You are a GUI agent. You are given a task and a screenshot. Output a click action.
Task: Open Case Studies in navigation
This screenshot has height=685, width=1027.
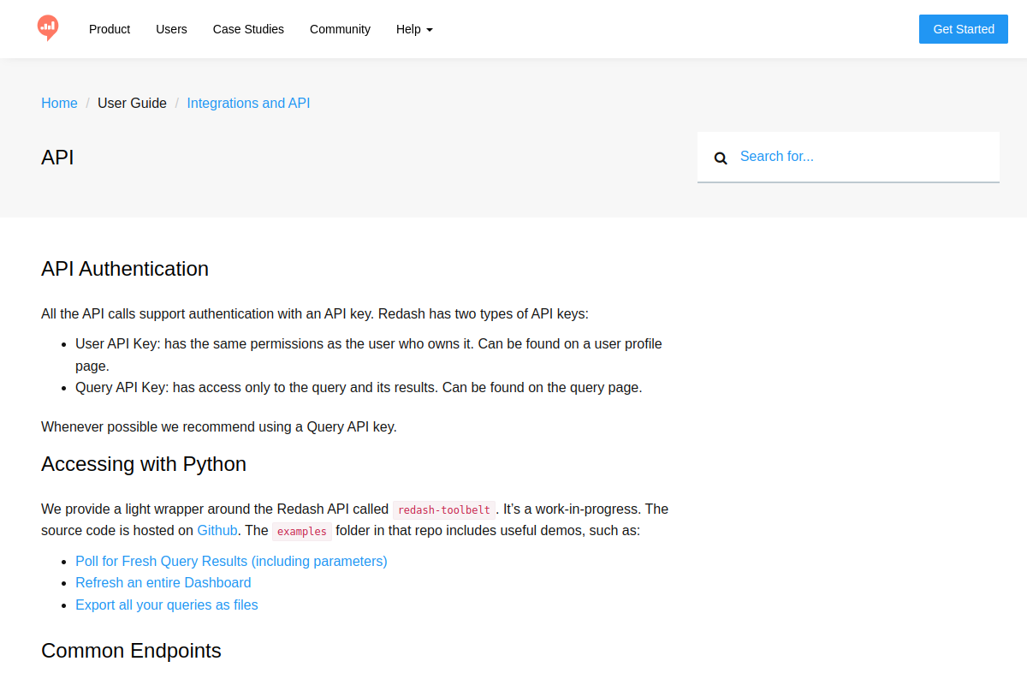point(248,29)
